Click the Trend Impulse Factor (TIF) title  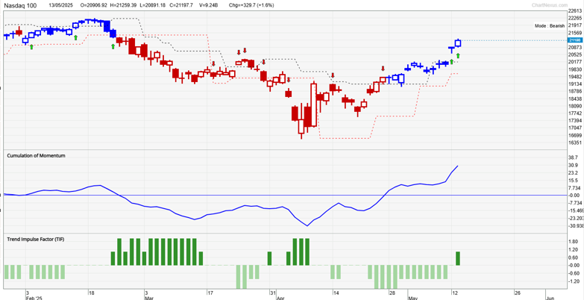tap(36, 240)
